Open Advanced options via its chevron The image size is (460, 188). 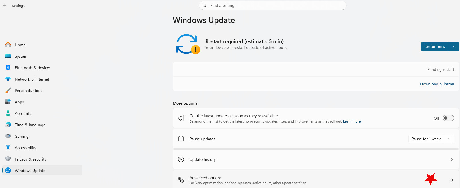[452, 180]
